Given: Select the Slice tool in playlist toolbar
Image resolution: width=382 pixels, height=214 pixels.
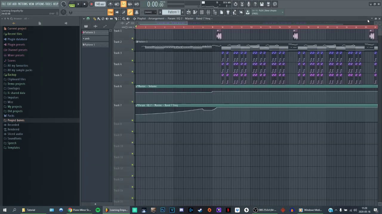Looking at the screenshot, I should tap(115, 18).
